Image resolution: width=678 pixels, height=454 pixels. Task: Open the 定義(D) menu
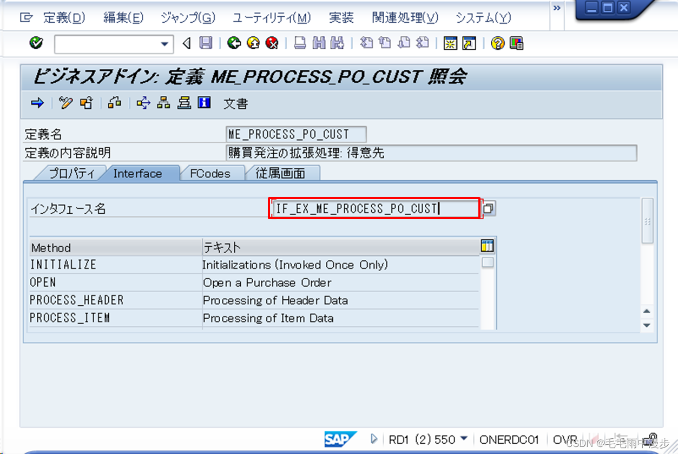pos(64,18)
